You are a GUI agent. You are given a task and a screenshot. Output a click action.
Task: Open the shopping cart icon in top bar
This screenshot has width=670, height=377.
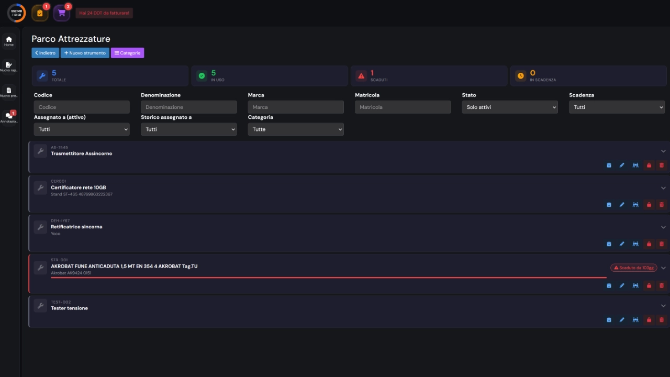coord(62,13)
